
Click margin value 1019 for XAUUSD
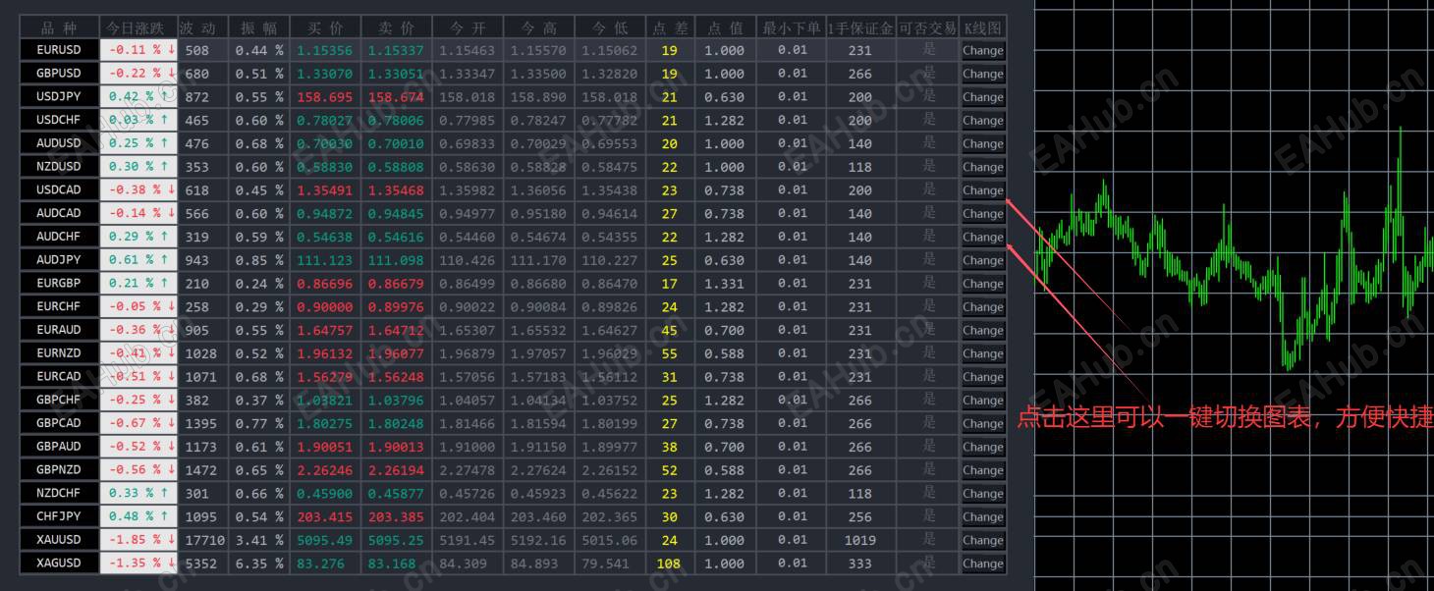(860, 540)
